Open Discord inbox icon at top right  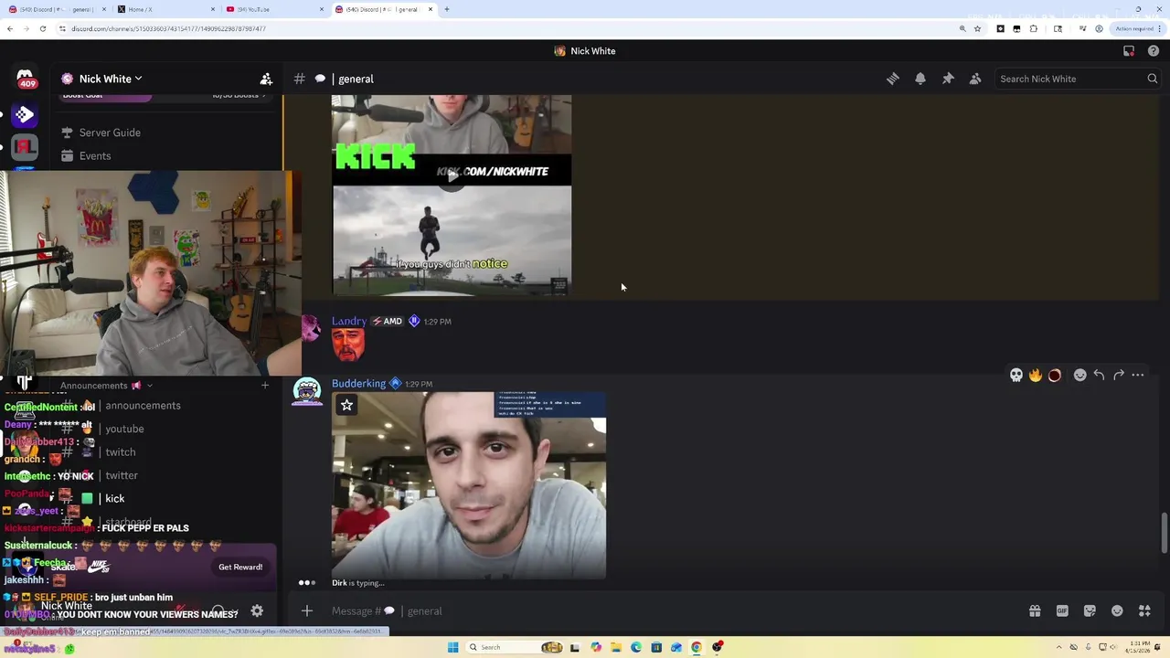pos(1129,51)
